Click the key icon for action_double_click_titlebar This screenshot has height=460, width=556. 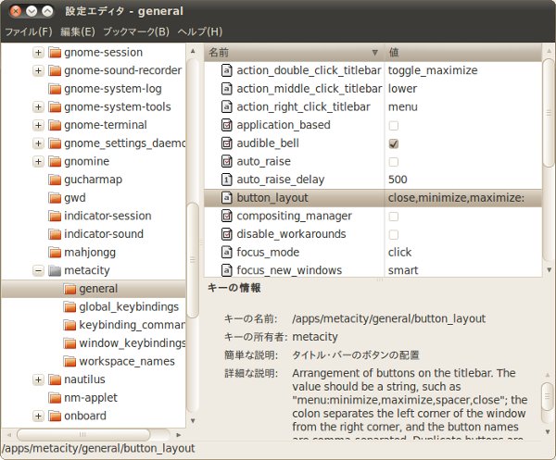click(226, 70)
